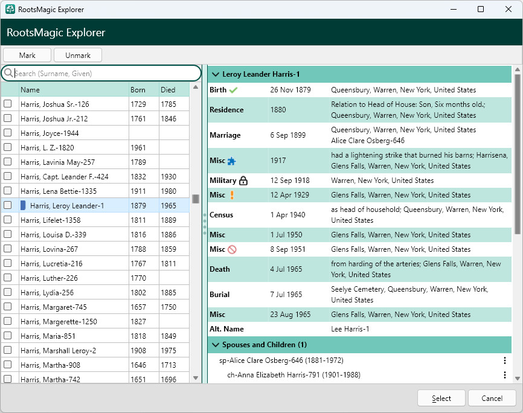Click the red prohibited icon on Misc 1951
The width and height of the screenshot is (523, 413).
pos(232,249)
